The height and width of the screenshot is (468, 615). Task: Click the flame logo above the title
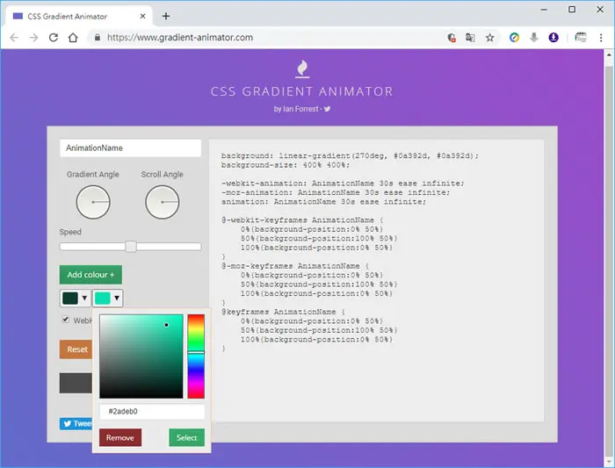click(302, 68)
